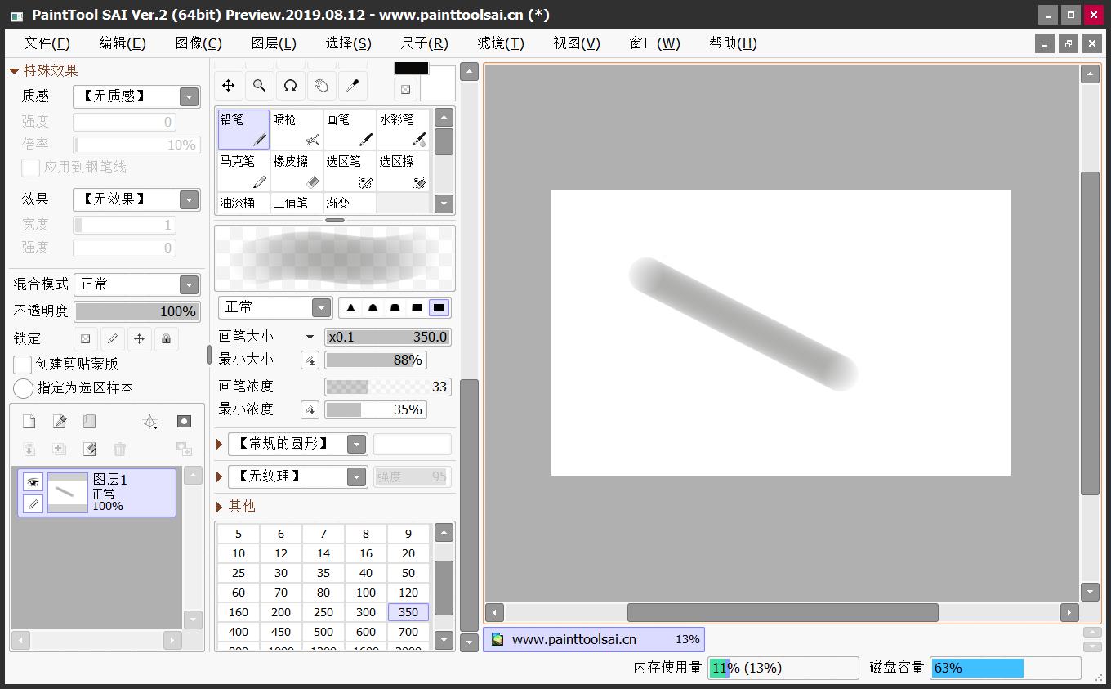Select the 选区擦 selection eraser tool
Screen dimensions: 1111x689
click(x=403, y=172)
